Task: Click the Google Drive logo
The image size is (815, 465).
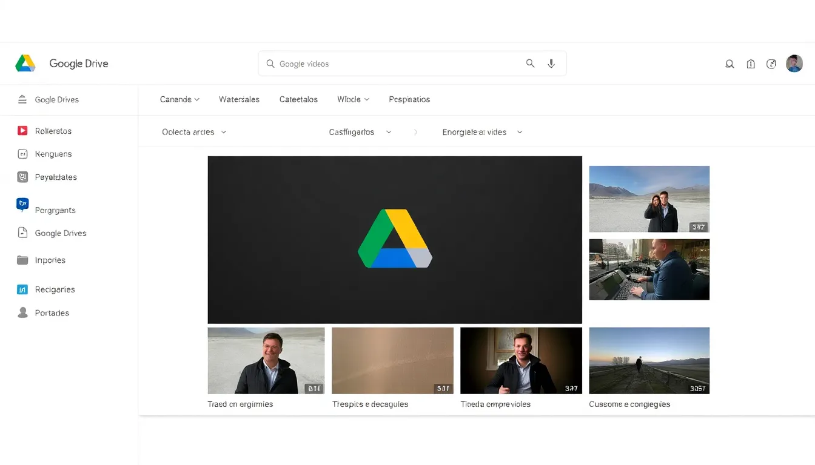Action: click(25, 63)
